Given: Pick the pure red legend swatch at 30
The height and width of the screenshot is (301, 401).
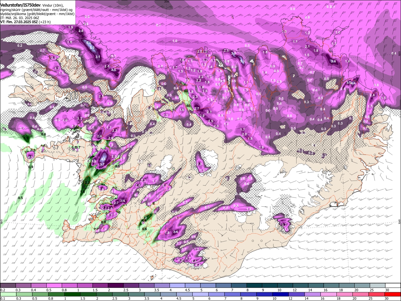Looking at the screenshot, I should pyautogui.click(x=393, y=294).
